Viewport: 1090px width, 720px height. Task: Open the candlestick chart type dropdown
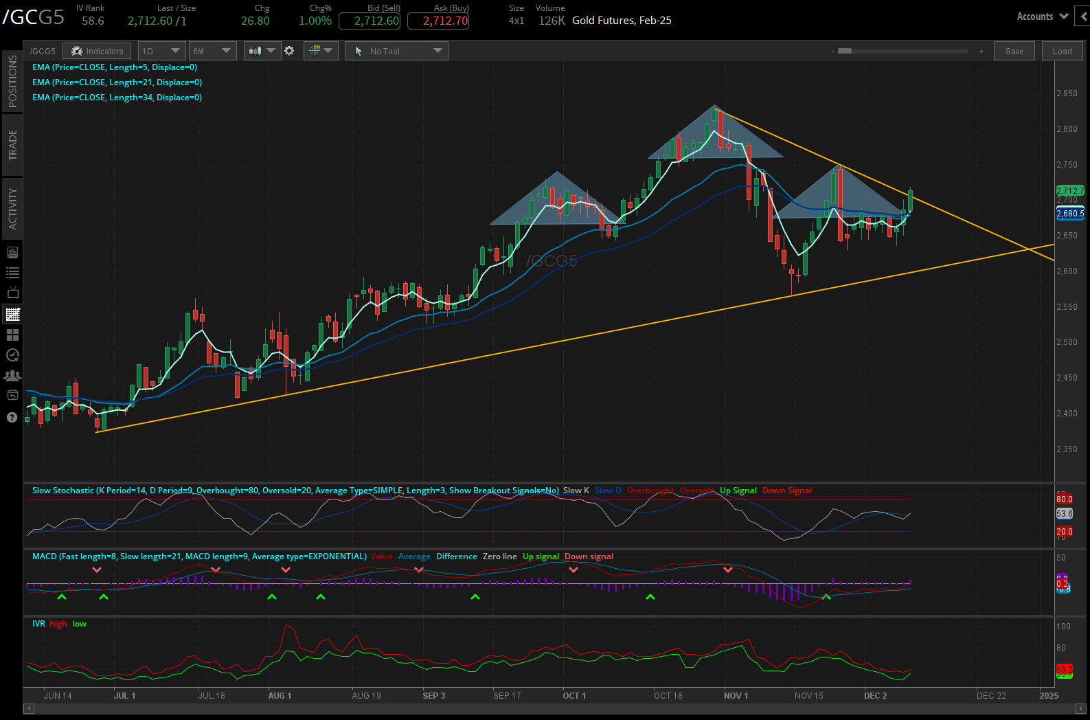click(x=262, y=51)
